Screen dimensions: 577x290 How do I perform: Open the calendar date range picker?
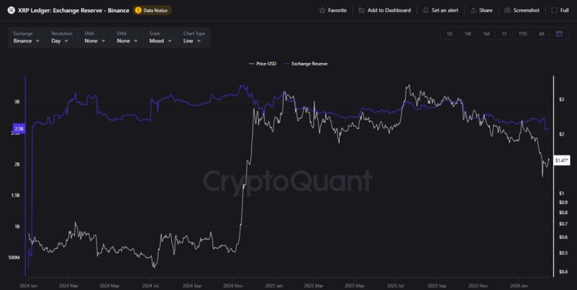click(x=559, y=34)
